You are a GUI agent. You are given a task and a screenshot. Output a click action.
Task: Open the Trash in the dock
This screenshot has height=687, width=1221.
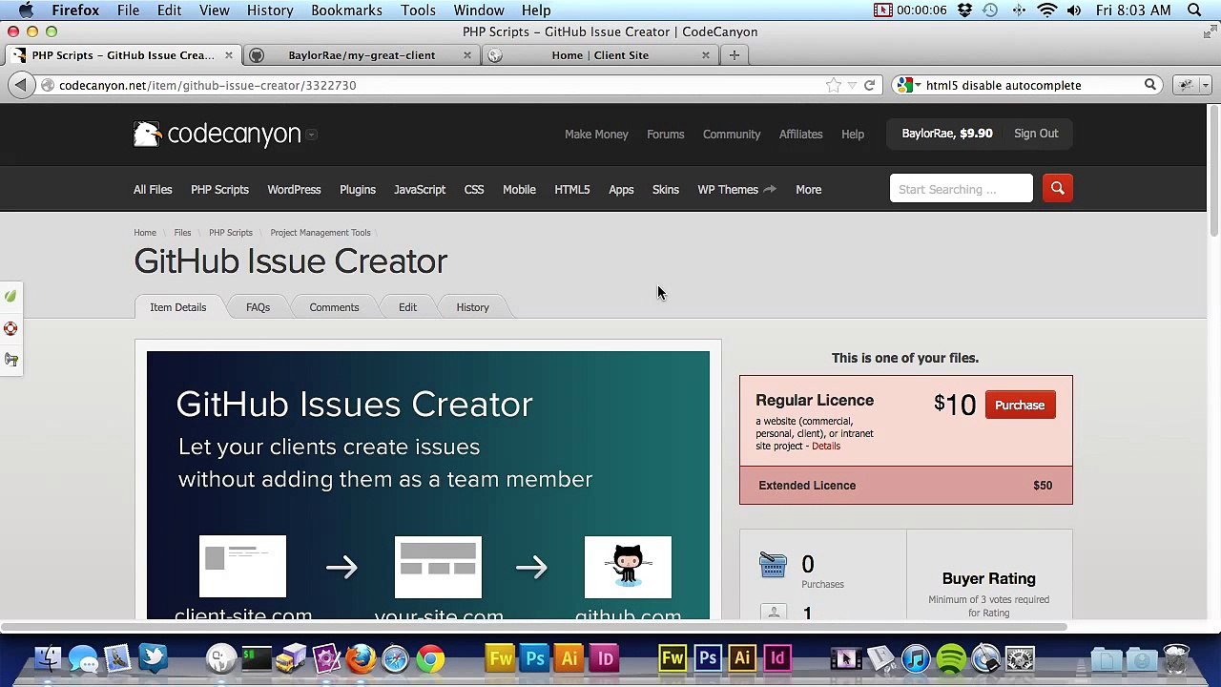1176,658
